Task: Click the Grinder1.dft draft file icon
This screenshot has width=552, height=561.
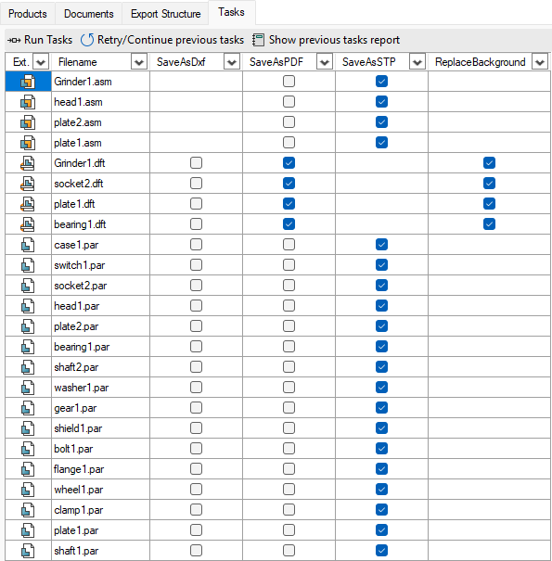Action: pos(28,163)
